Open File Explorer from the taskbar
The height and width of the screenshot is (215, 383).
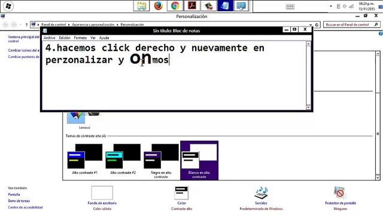click(x=141, y=6)
